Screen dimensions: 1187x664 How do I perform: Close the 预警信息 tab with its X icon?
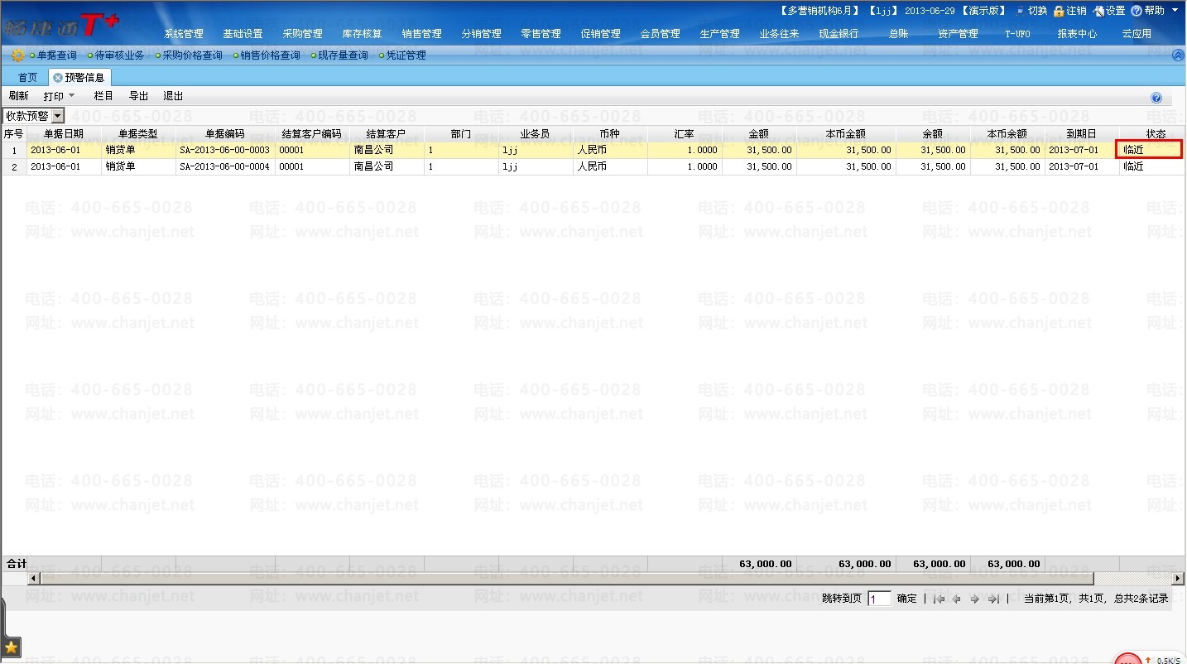point(57,78)
